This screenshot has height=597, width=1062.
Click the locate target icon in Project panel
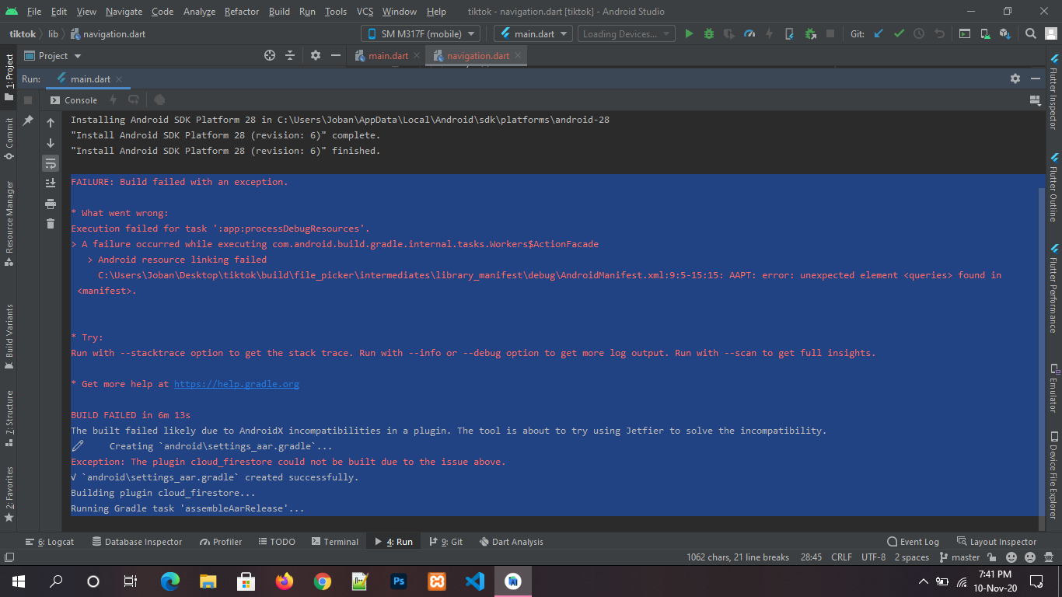coord(270,55)
